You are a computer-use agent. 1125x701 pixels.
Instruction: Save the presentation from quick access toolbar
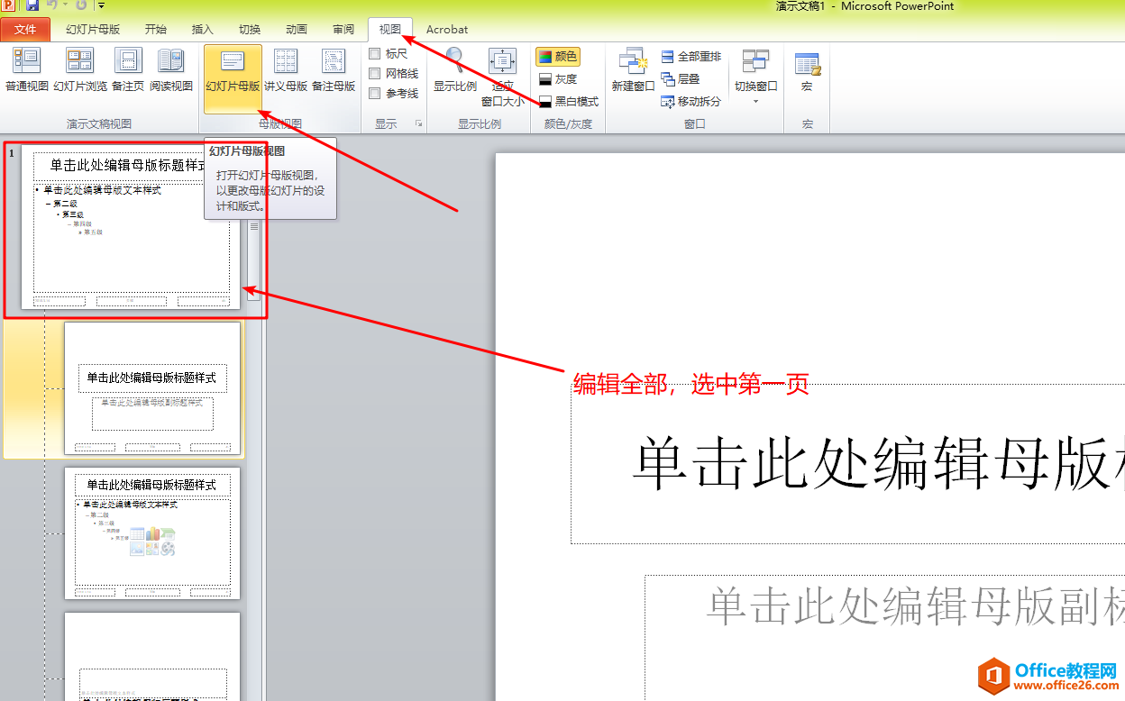(32, 5)
